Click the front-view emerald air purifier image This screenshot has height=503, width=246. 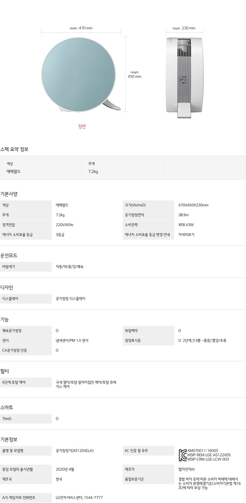tap(79, 75)
